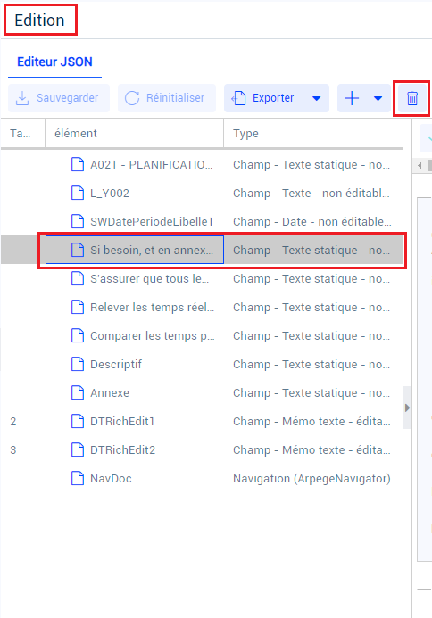Screen dimensions: 432x618
Task: Click tab order value 3 for DTRichEdit2
Action: (x=13, y=449)
